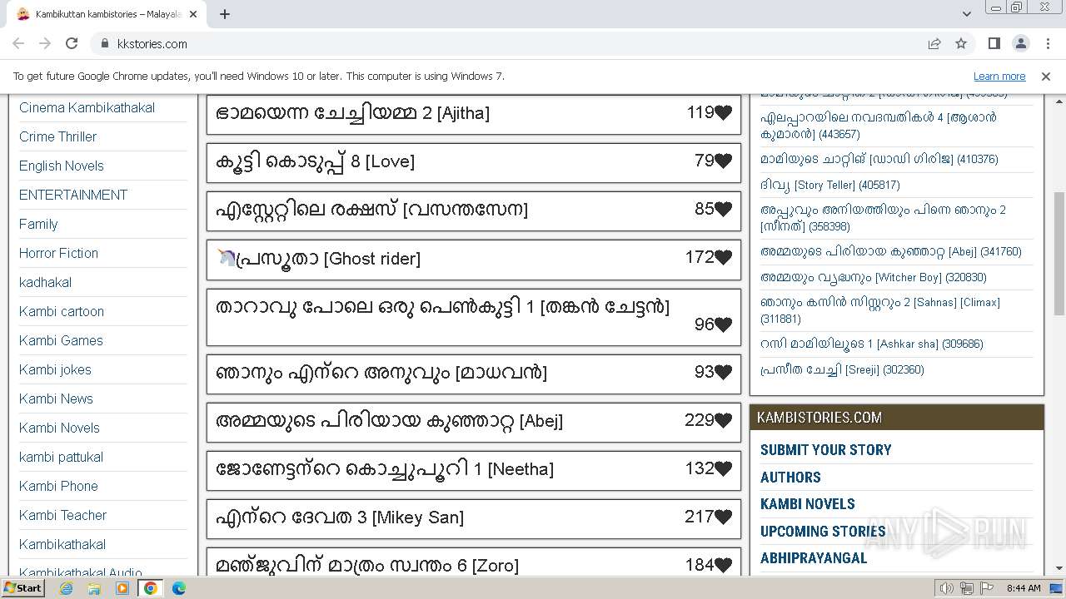Select the Kambikuttan kambistories tab

(108, 14)
